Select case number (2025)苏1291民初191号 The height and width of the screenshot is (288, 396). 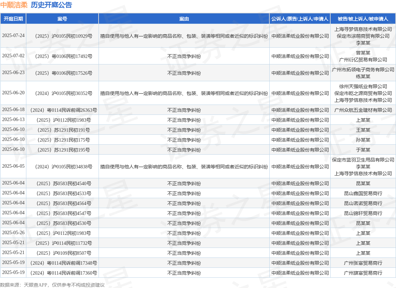pos(62,130)
